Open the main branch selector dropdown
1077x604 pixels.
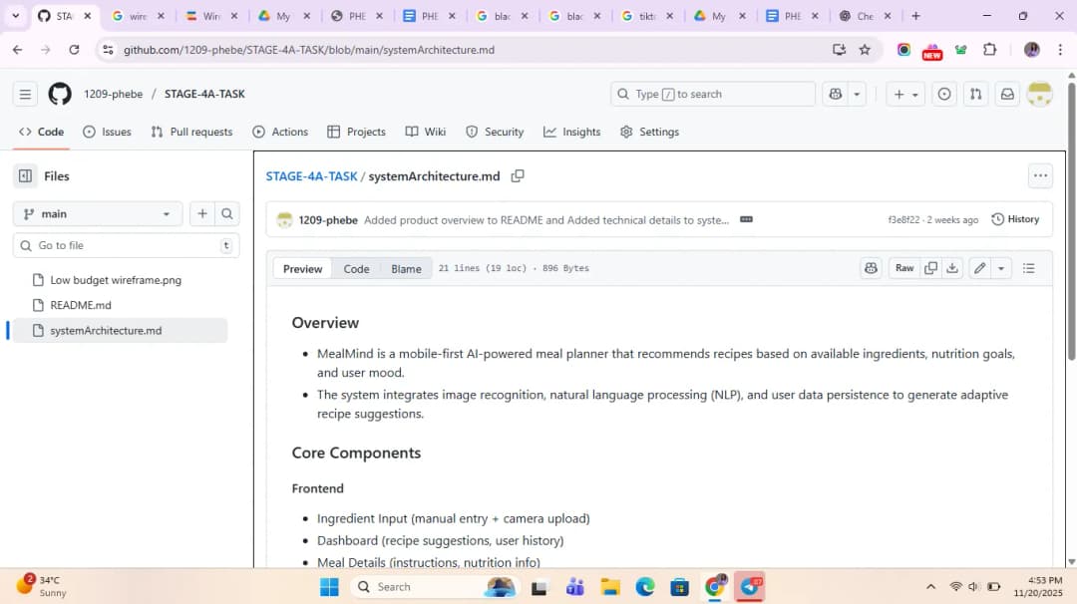coord(98,214)
